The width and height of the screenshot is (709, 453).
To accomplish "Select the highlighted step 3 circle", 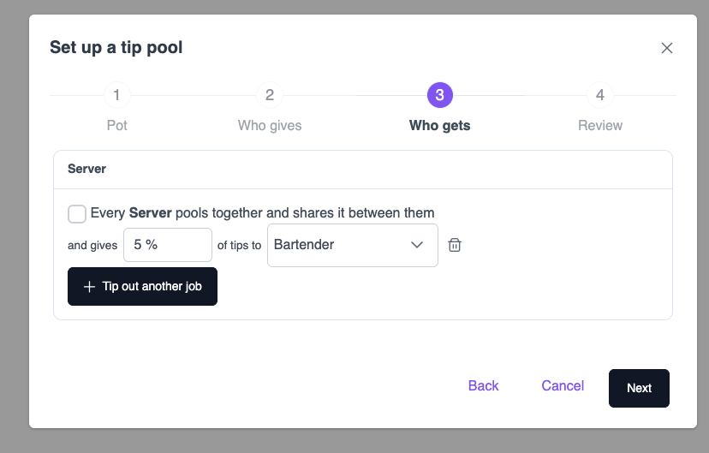I will tap(440, 95).
